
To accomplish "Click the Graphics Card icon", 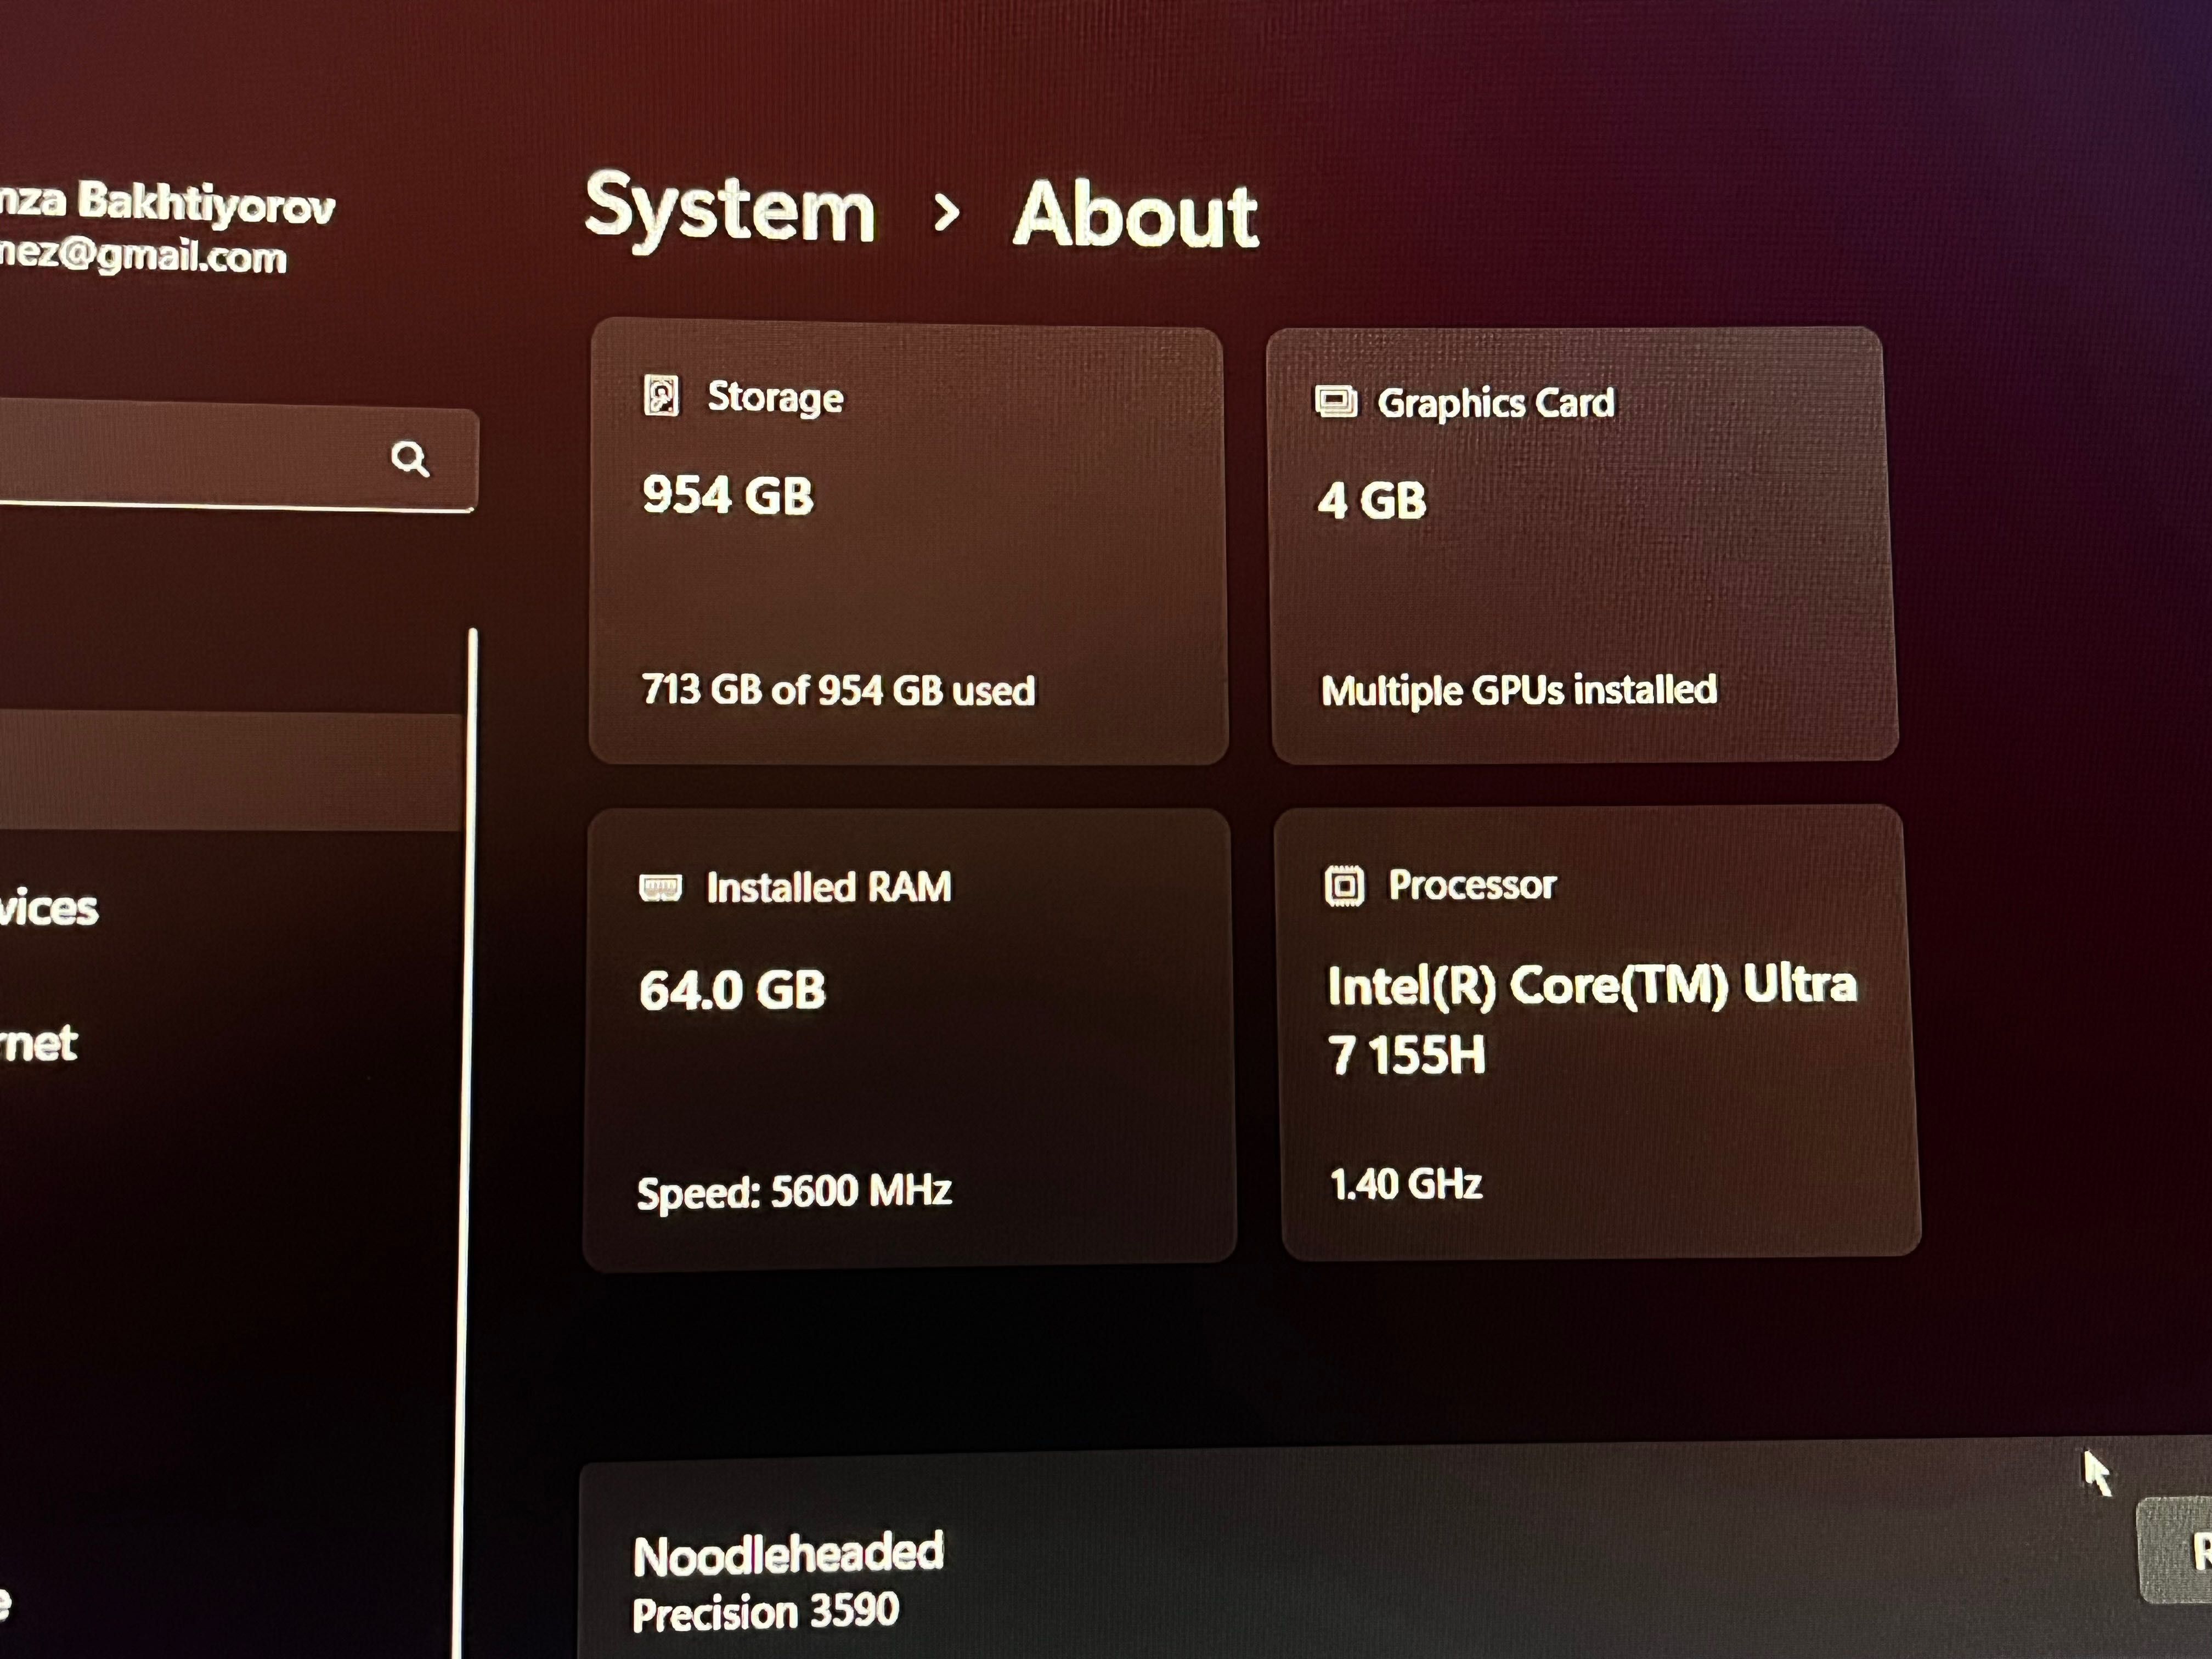I will tap(1335, 401).
